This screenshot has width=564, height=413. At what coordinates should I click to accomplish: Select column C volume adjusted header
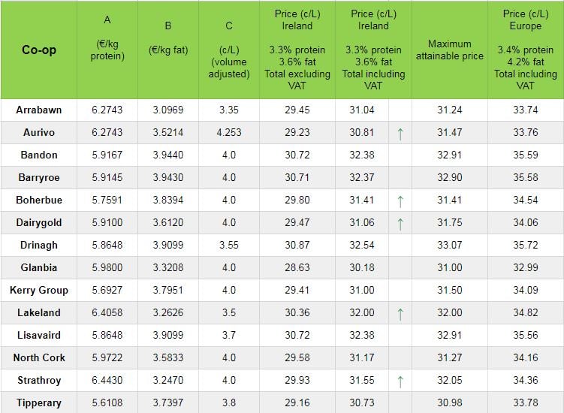point(229,50)
